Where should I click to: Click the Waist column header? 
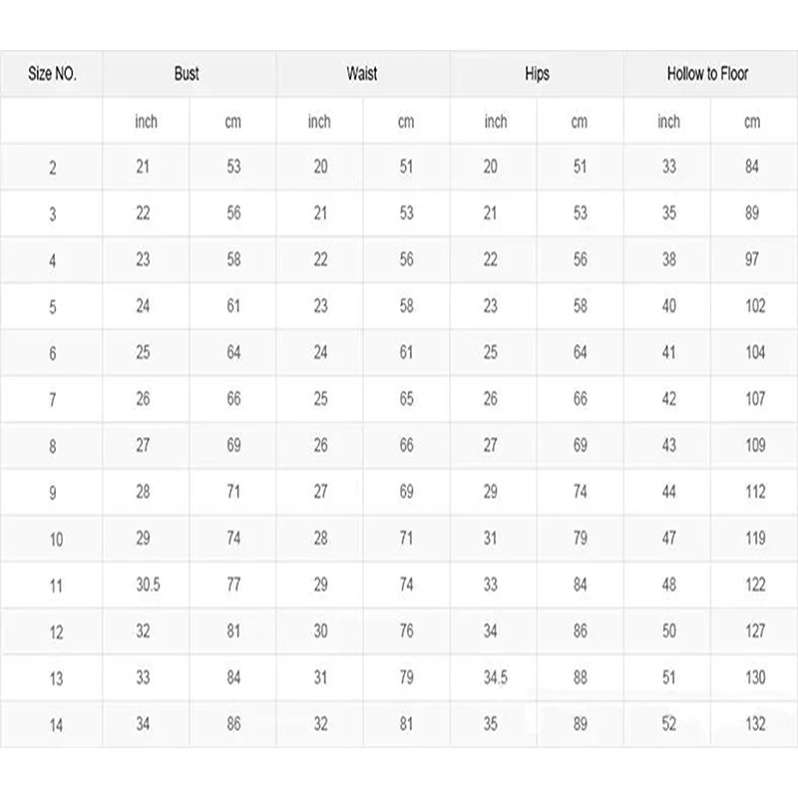pos(362,74)
